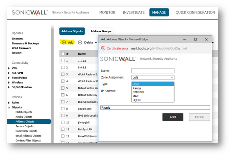Screen dimensions: 232x157
Task: Choose MAC in Type list
Action: [x=153, y=96]
